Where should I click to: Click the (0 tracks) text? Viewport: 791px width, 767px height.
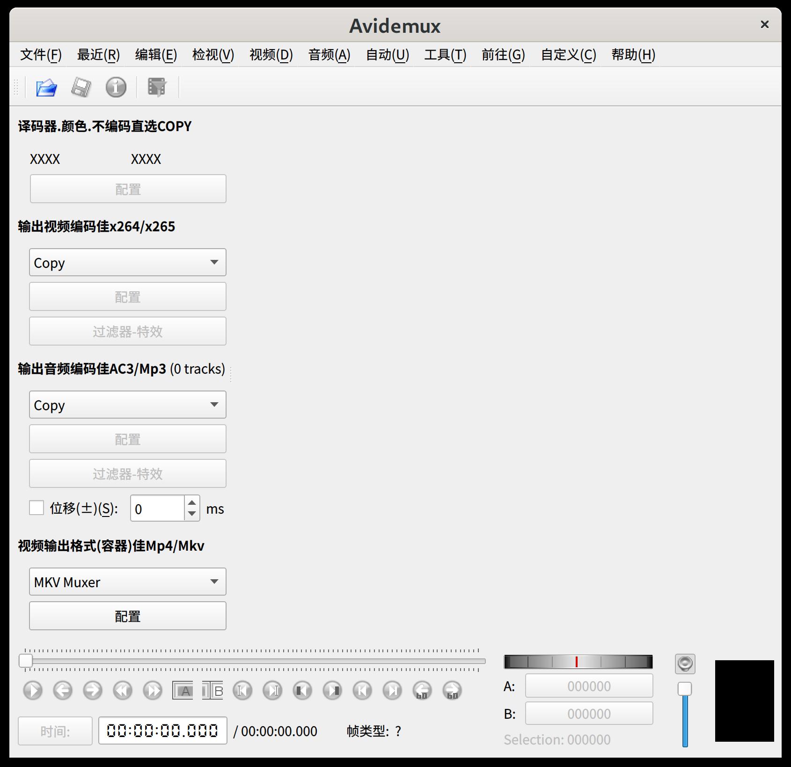pyautogui.click(x=197, y=369)
